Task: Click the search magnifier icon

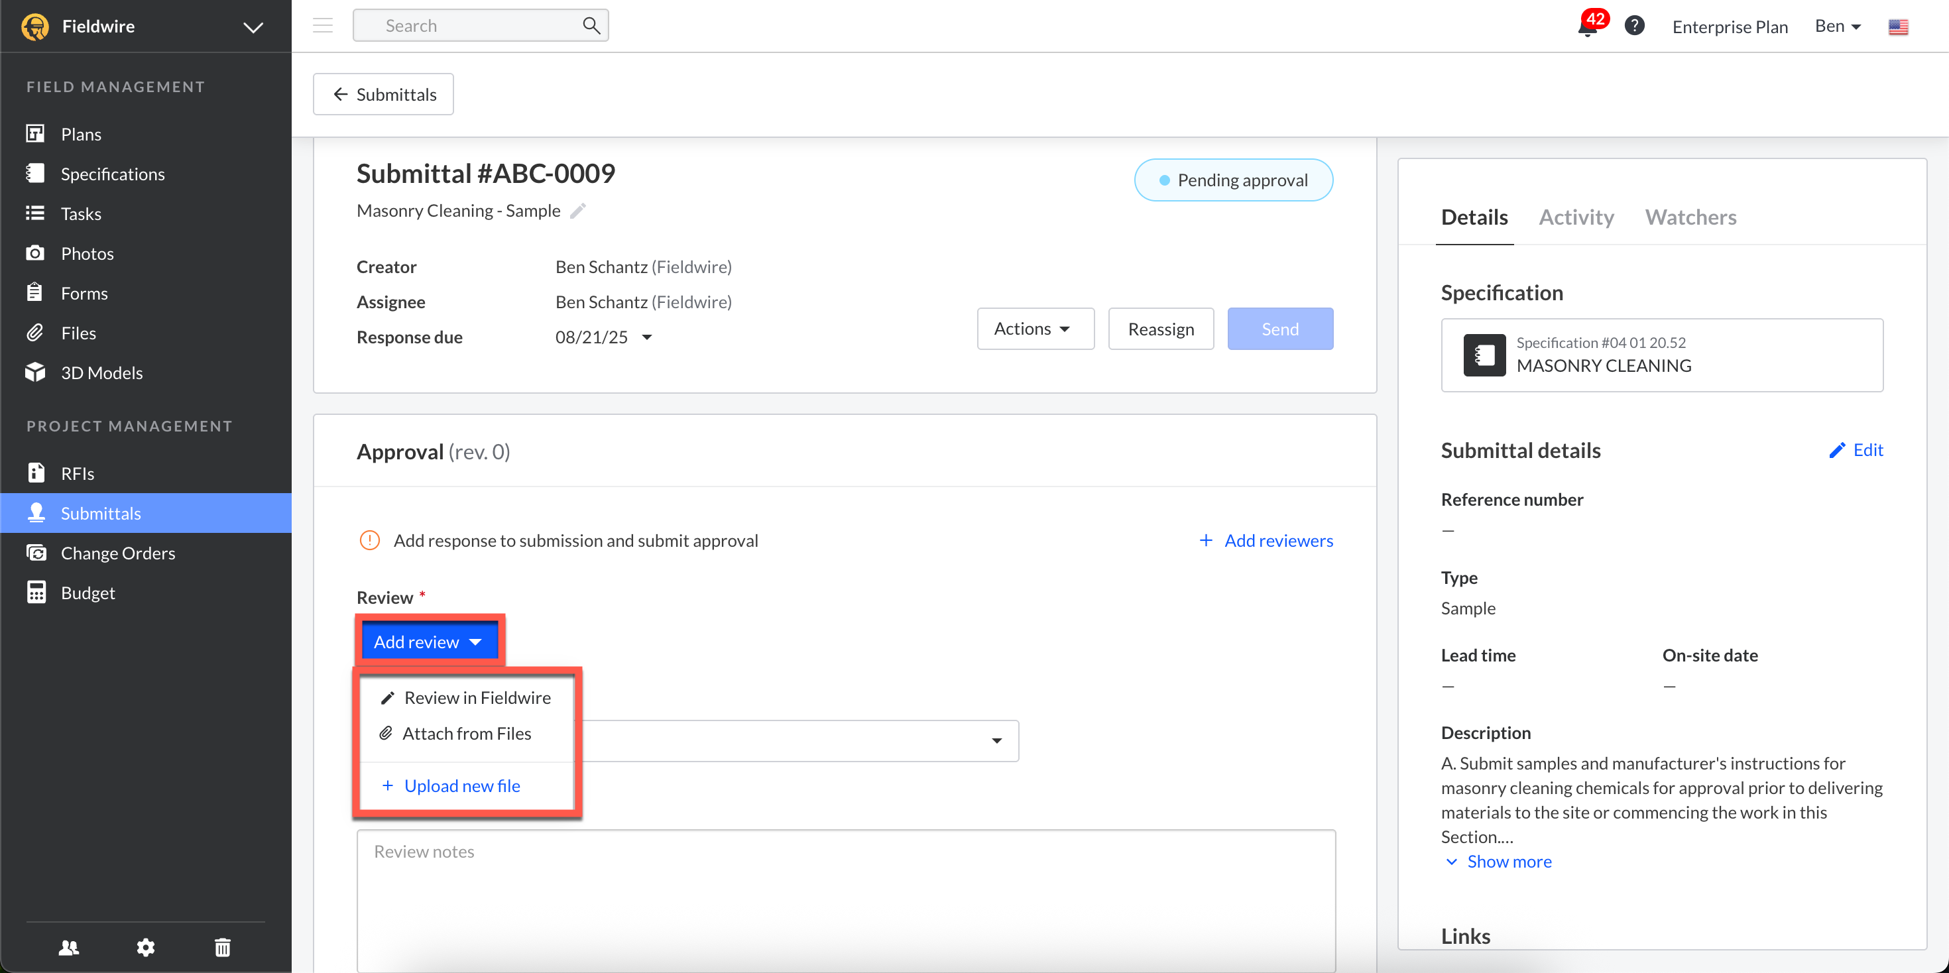Action: [591, 26]
